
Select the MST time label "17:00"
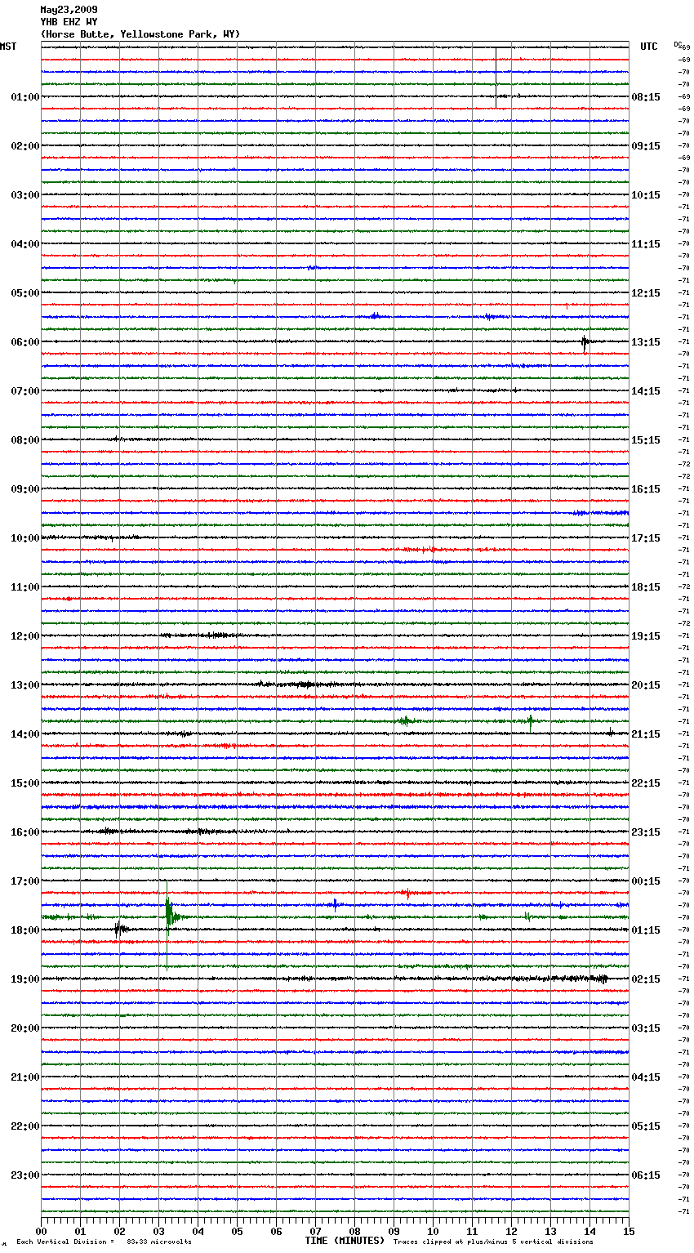[x=25, y=881]
